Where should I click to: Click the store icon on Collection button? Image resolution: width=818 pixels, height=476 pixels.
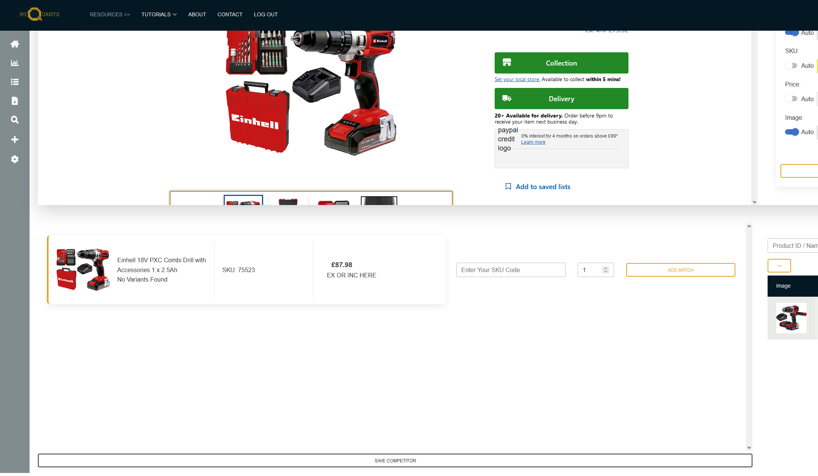click(507, 63)
